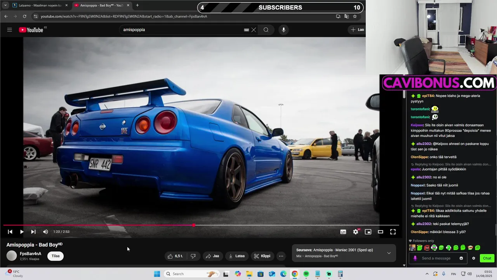Open the FpsBan4nA channel name
Viewport: 497px width, 280px height.
tap(30, 254)
